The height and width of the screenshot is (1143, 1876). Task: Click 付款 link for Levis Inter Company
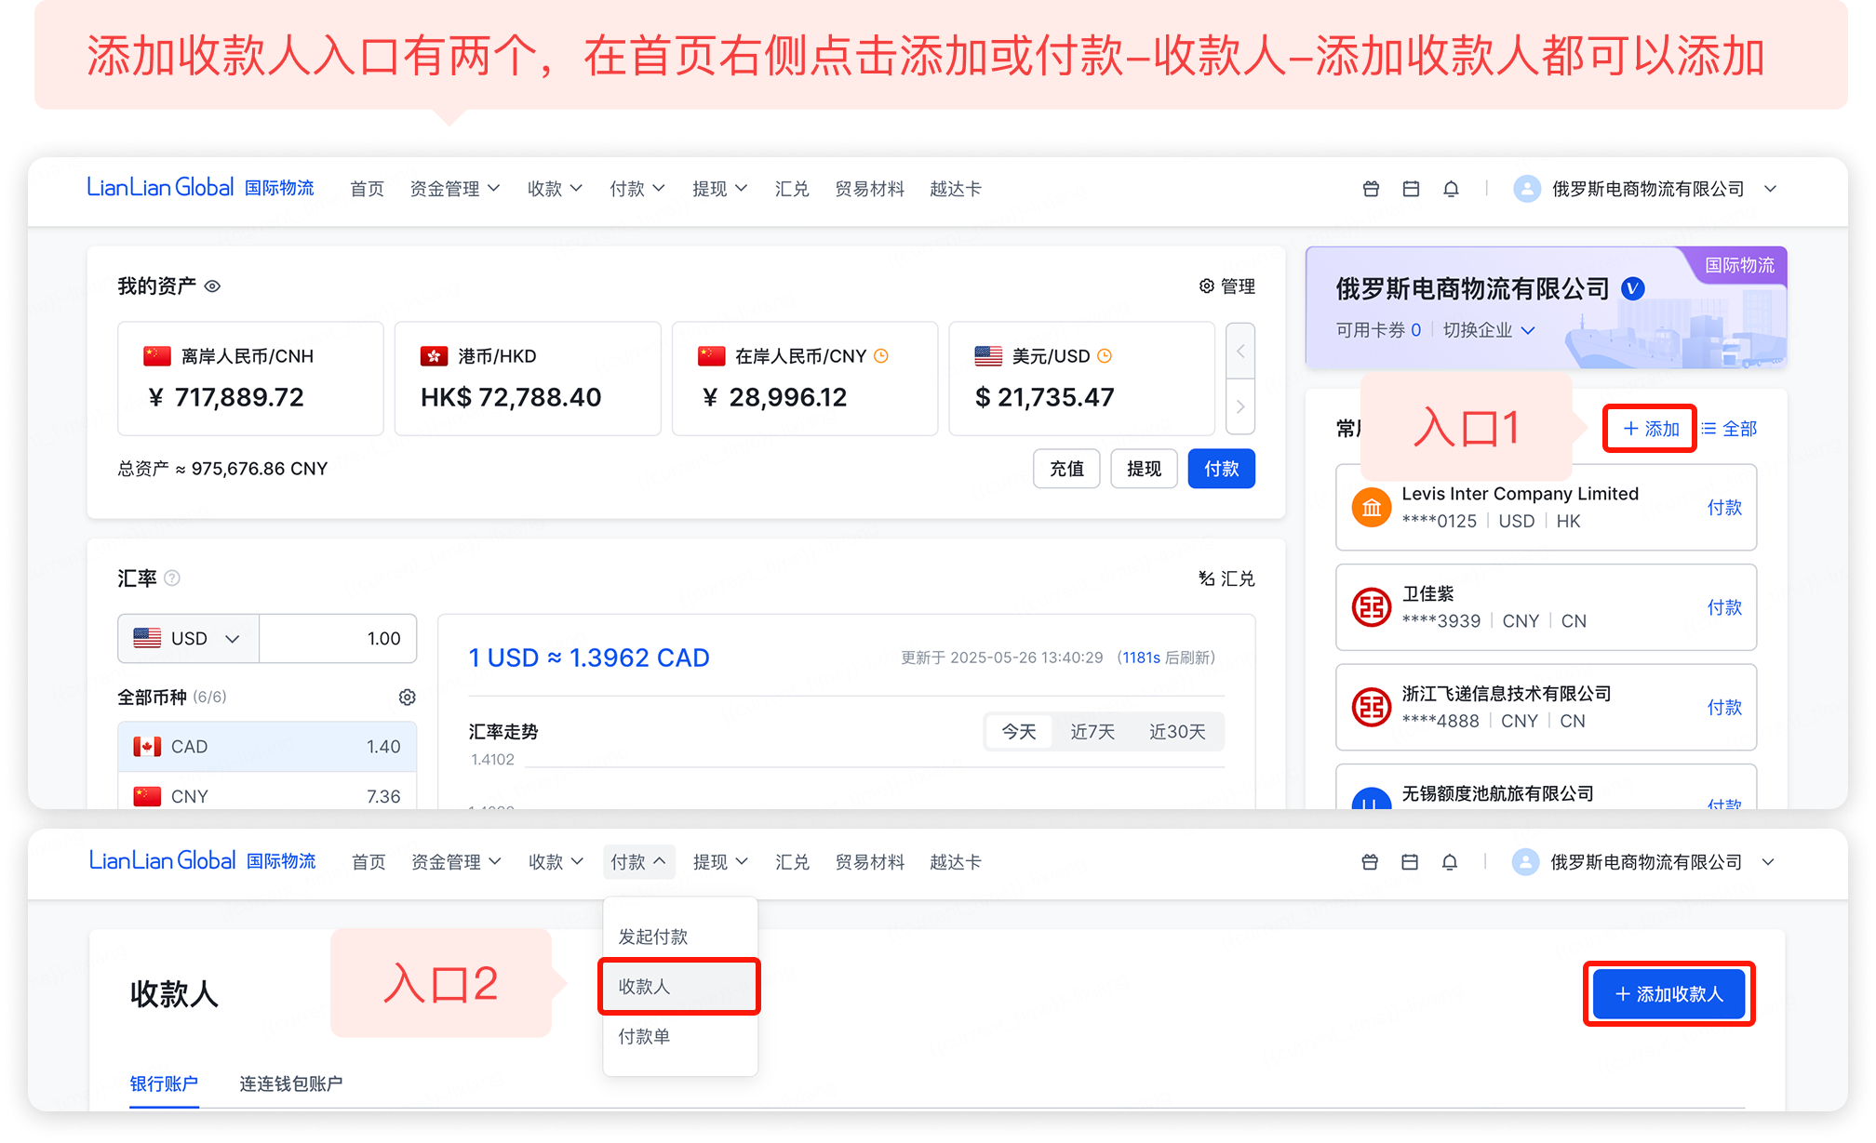pos(1723,508)
